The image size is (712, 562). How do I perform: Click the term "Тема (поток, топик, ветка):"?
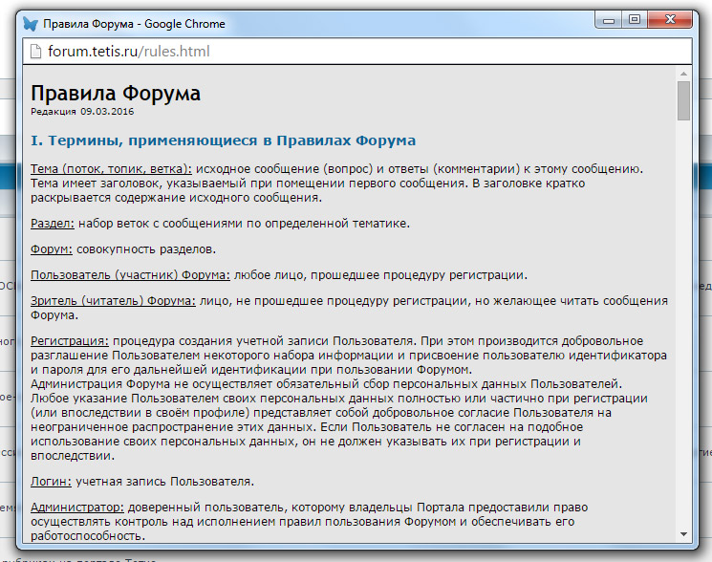[x=111, y=169]
